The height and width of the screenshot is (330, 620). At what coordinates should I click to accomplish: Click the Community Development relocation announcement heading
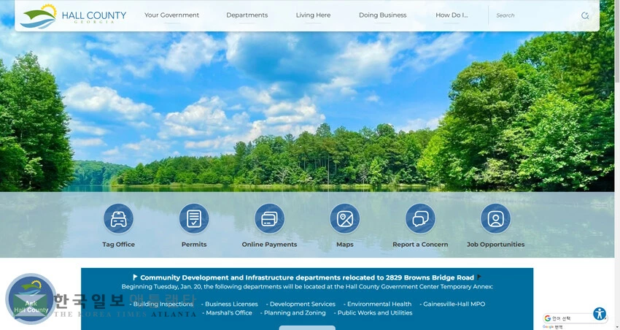point(307,277)
